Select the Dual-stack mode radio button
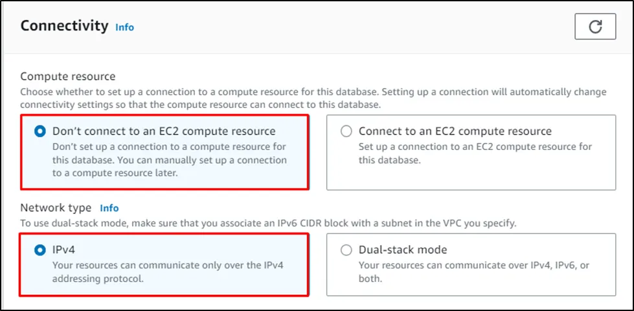The width and height of the screenshot is (634, 311). (346, 250)
